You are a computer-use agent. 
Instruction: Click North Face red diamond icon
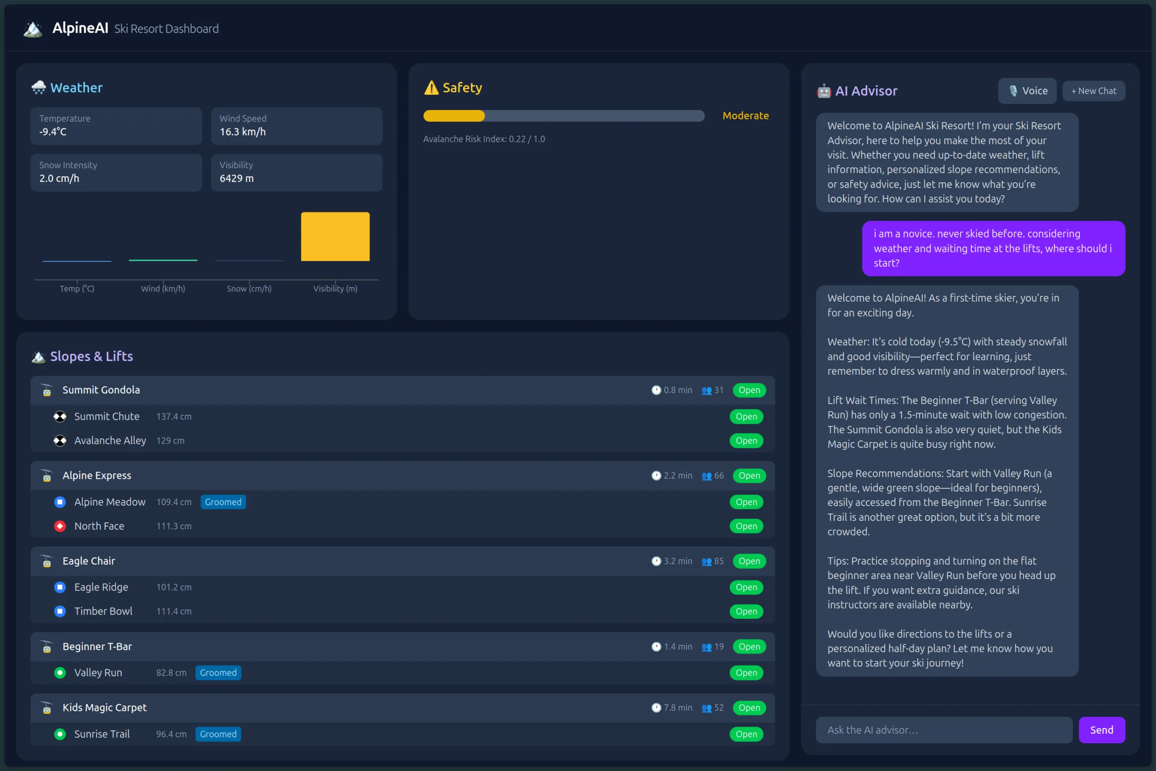click(60, 526)
